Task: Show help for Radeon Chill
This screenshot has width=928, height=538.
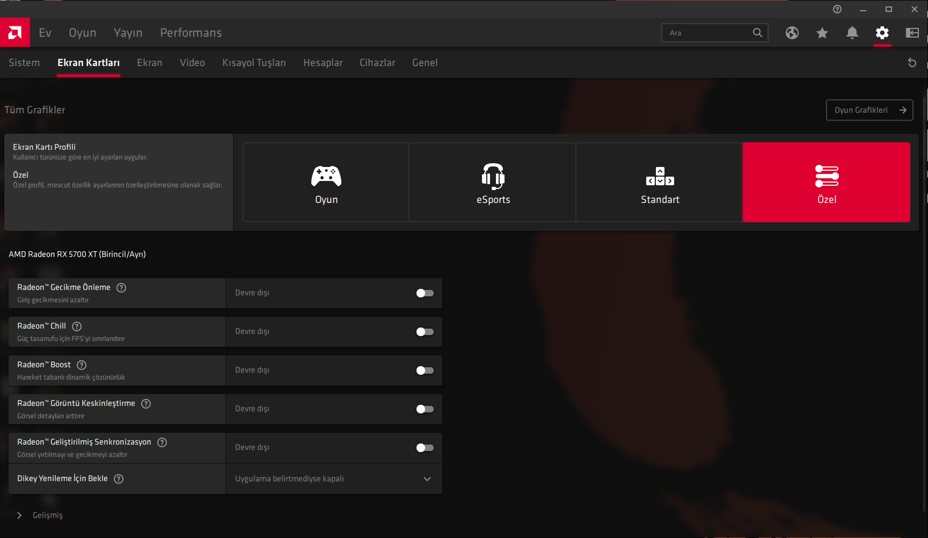Action: [x=77, y=326]
